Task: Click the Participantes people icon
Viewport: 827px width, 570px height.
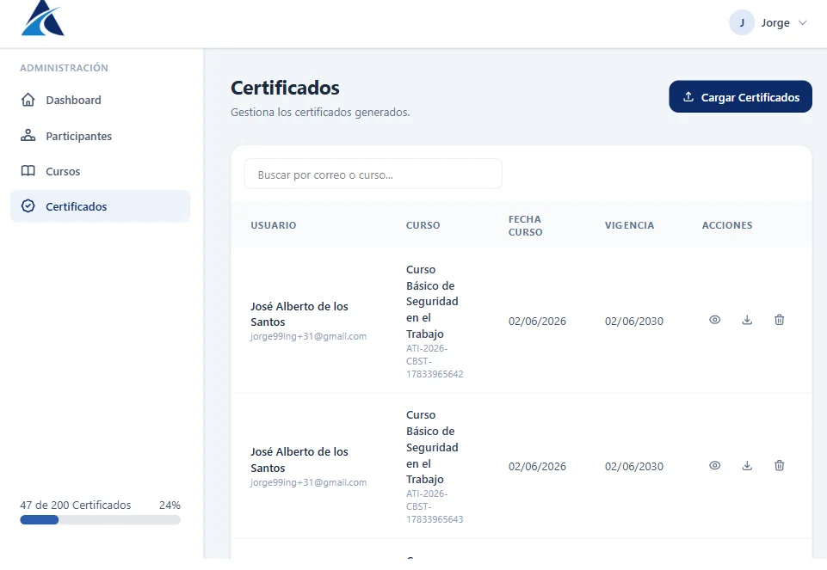Action: [x=28, y=135]
